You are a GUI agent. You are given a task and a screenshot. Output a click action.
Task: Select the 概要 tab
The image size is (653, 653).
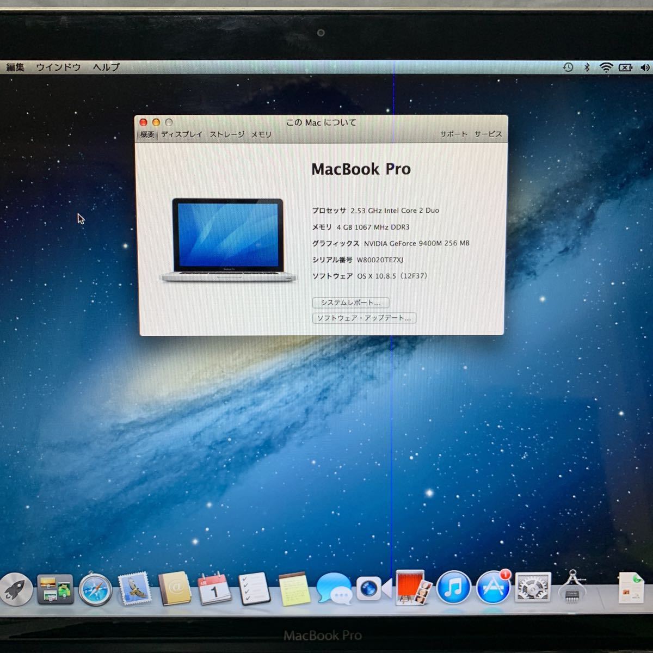click(x=147, y=134)
